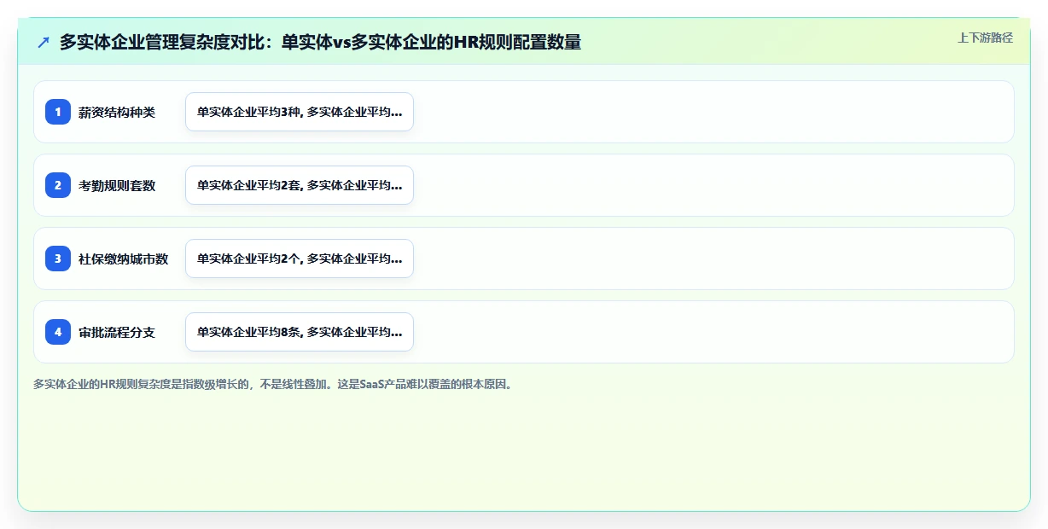The width and height of the screenshot is (1048, 529).
Task: Click the trend arrow icon beside the title
Action: [x=44, y=42]
